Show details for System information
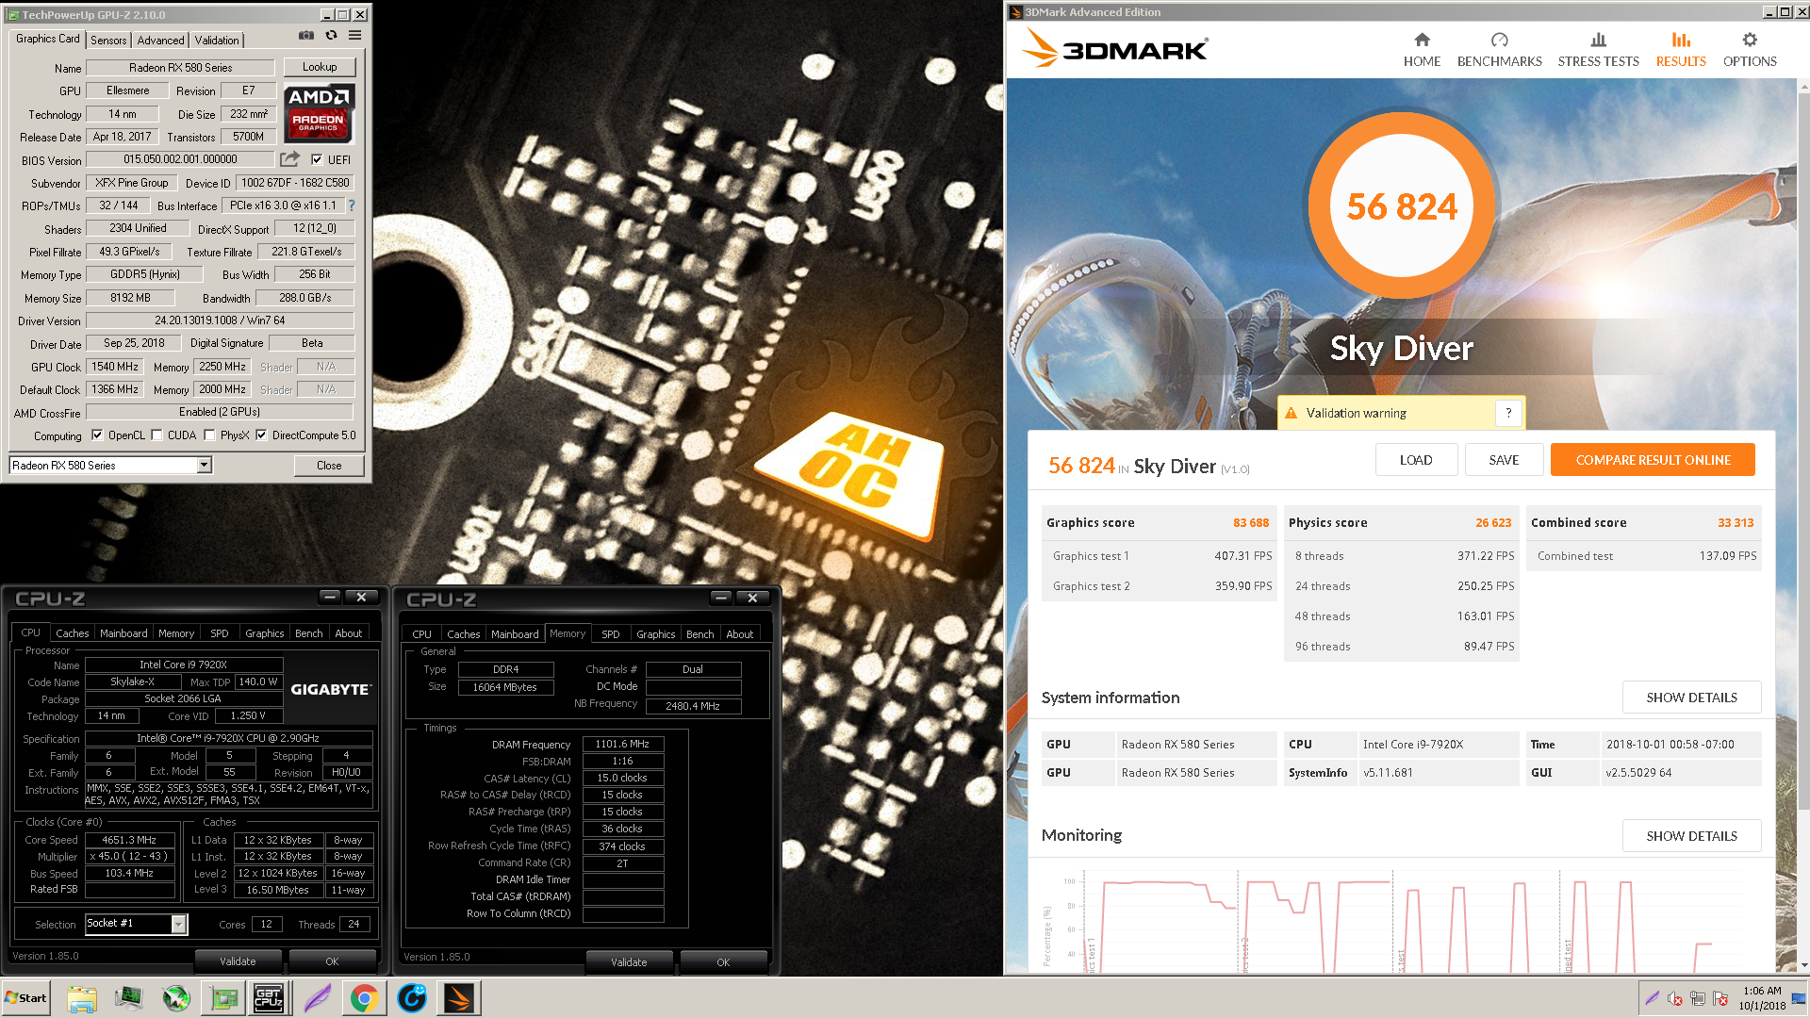 tap(1691, 698)
